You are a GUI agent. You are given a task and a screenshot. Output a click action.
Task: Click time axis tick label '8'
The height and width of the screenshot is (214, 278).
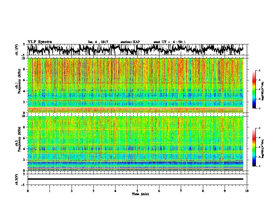[x=203, y=191]
